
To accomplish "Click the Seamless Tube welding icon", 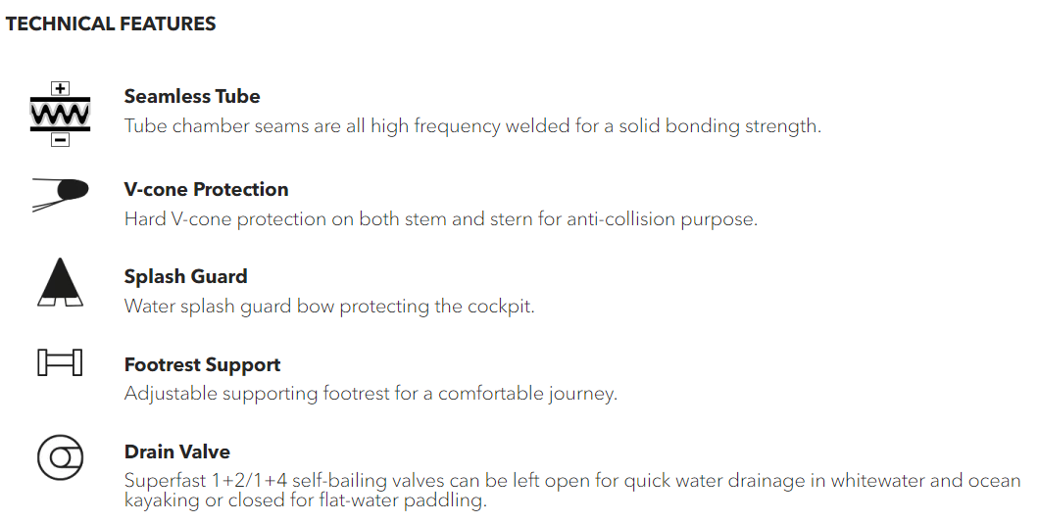I will point(61,114).
